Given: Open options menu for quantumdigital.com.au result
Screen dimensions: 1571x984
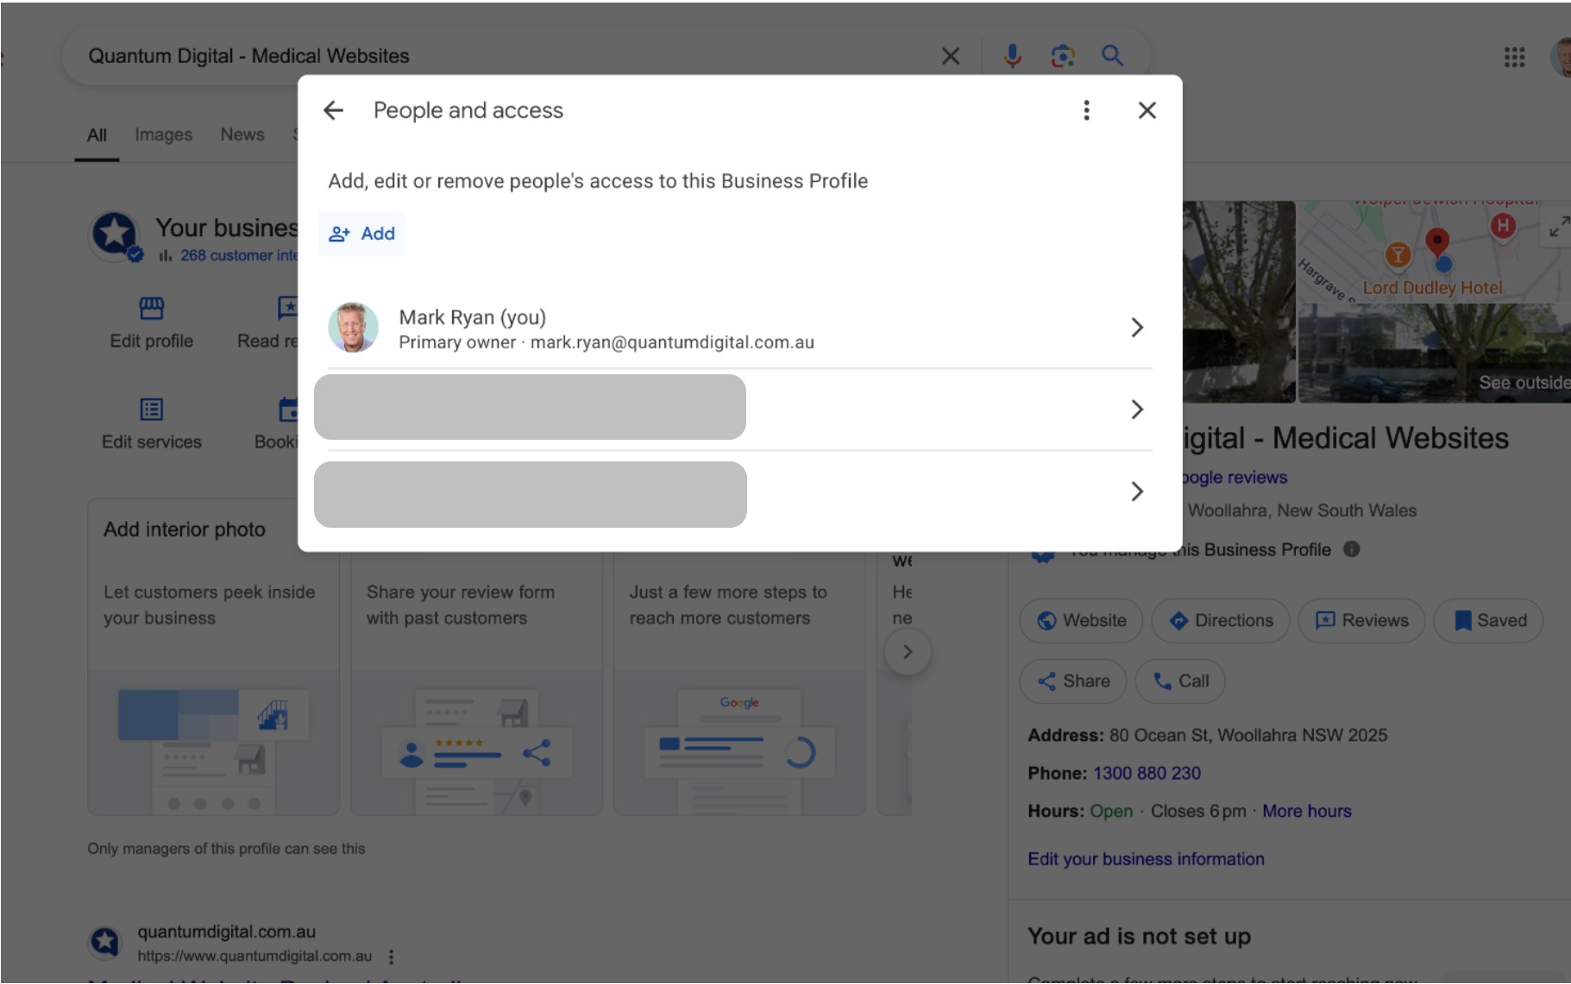Looking at the screenshot, I should point(392,956).
